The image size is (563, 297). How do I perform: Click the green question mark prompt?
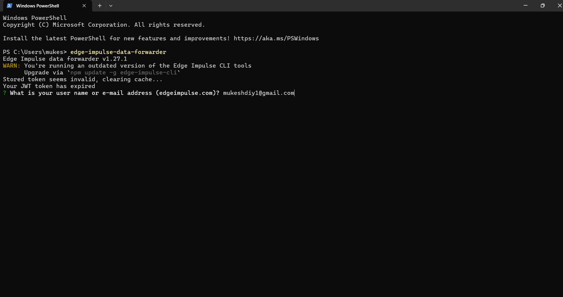tap(5, 93)
